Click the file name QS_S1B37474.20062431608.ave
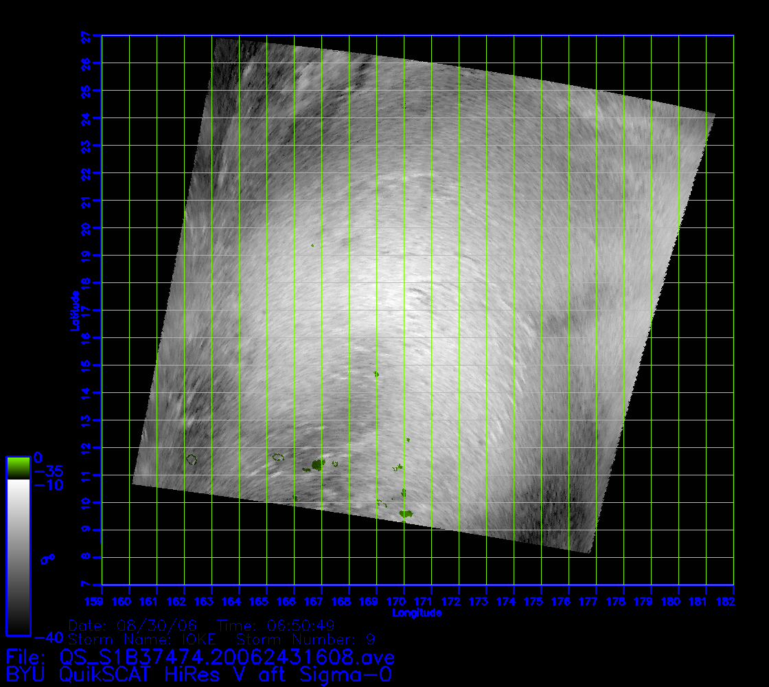Viewport: 769px width, 687px height. click(x=199, y=656)
